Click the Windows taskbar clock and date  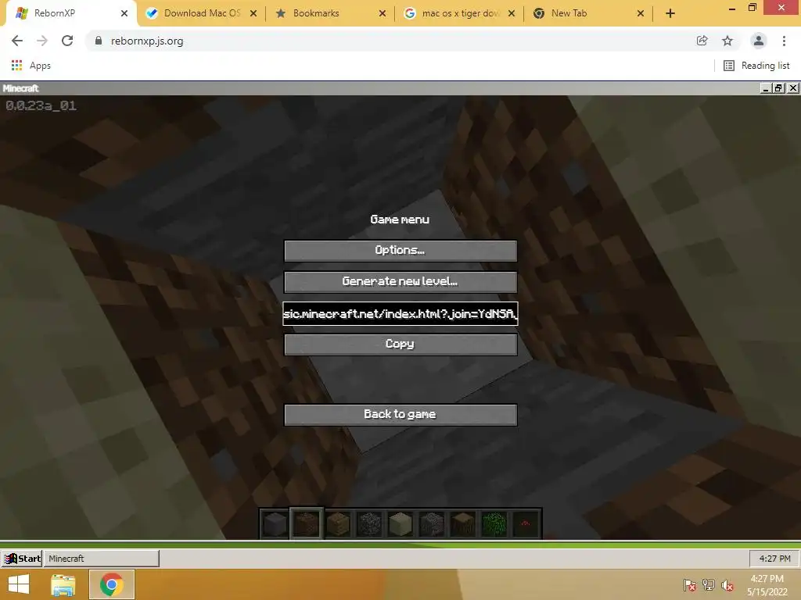point(767,585)
